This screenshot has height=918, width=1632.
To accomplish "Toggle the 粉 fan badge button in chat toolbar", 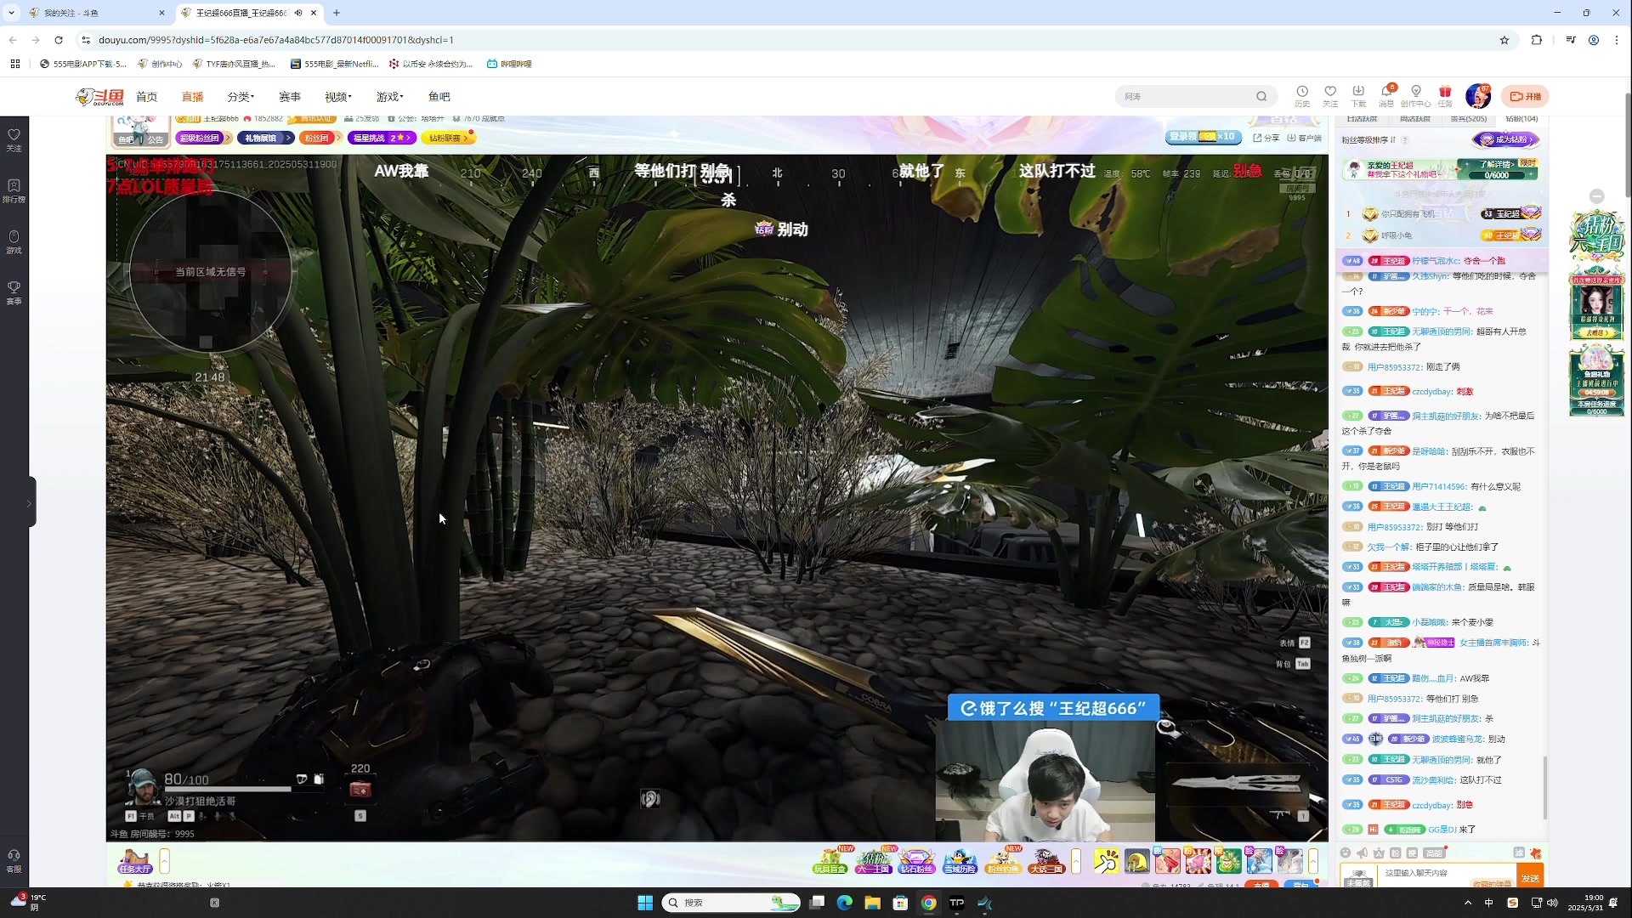I will pos(1395,853).
